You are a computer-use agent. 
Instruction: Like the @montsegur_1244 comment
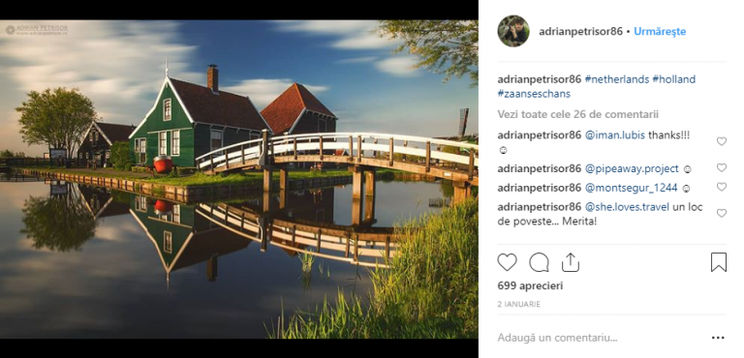721,187
